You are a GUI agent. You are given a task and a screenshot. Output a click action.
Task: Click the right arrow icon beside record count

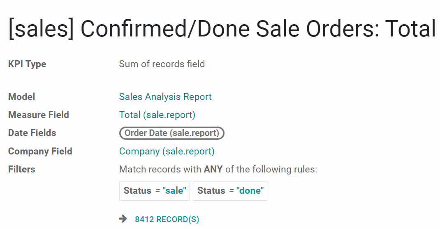click(x=123, y=219)
